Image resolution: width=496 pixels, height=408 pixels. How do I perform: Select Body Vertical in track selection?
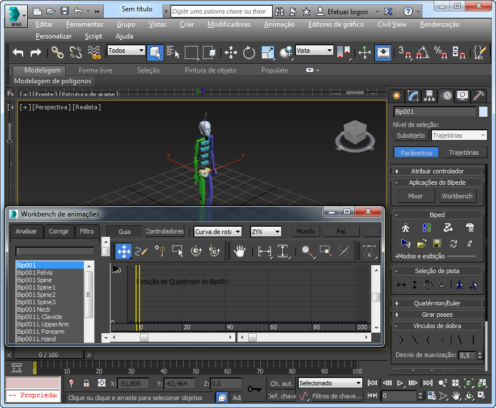pos(414,285)
